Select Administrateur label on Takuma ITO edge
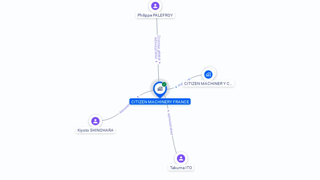This screenshot has width=320, height=180. coord(170,124)
